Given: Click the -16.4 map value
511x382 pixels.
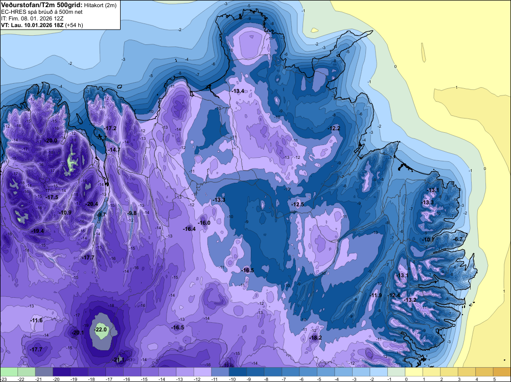Looking at the screenshot, I should coord(190,229).
